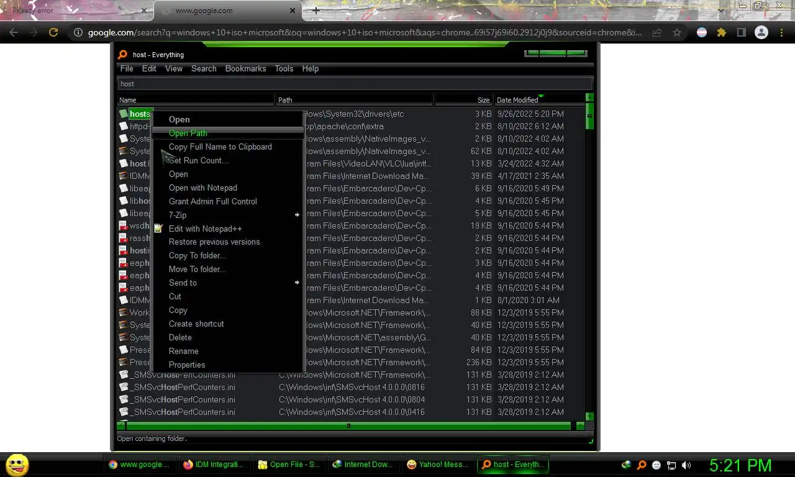
Task: Click the Chrome back arrow
Action: [x=14, y=32]
